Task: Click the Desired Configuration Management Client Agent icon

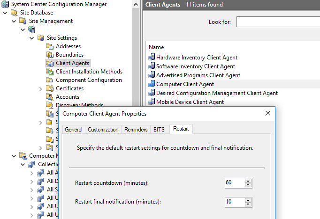Action: coord(152,93)
